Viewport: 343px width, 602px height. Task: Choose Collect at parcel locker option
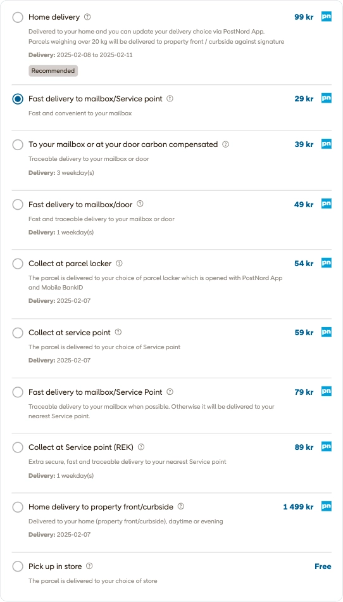[x=18, y=264]
